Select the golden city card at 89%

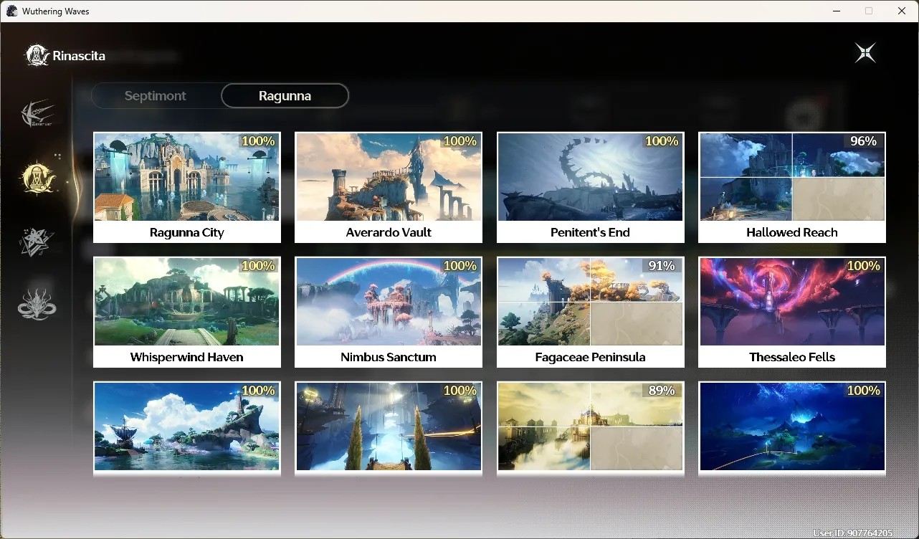tap(591, 428)
